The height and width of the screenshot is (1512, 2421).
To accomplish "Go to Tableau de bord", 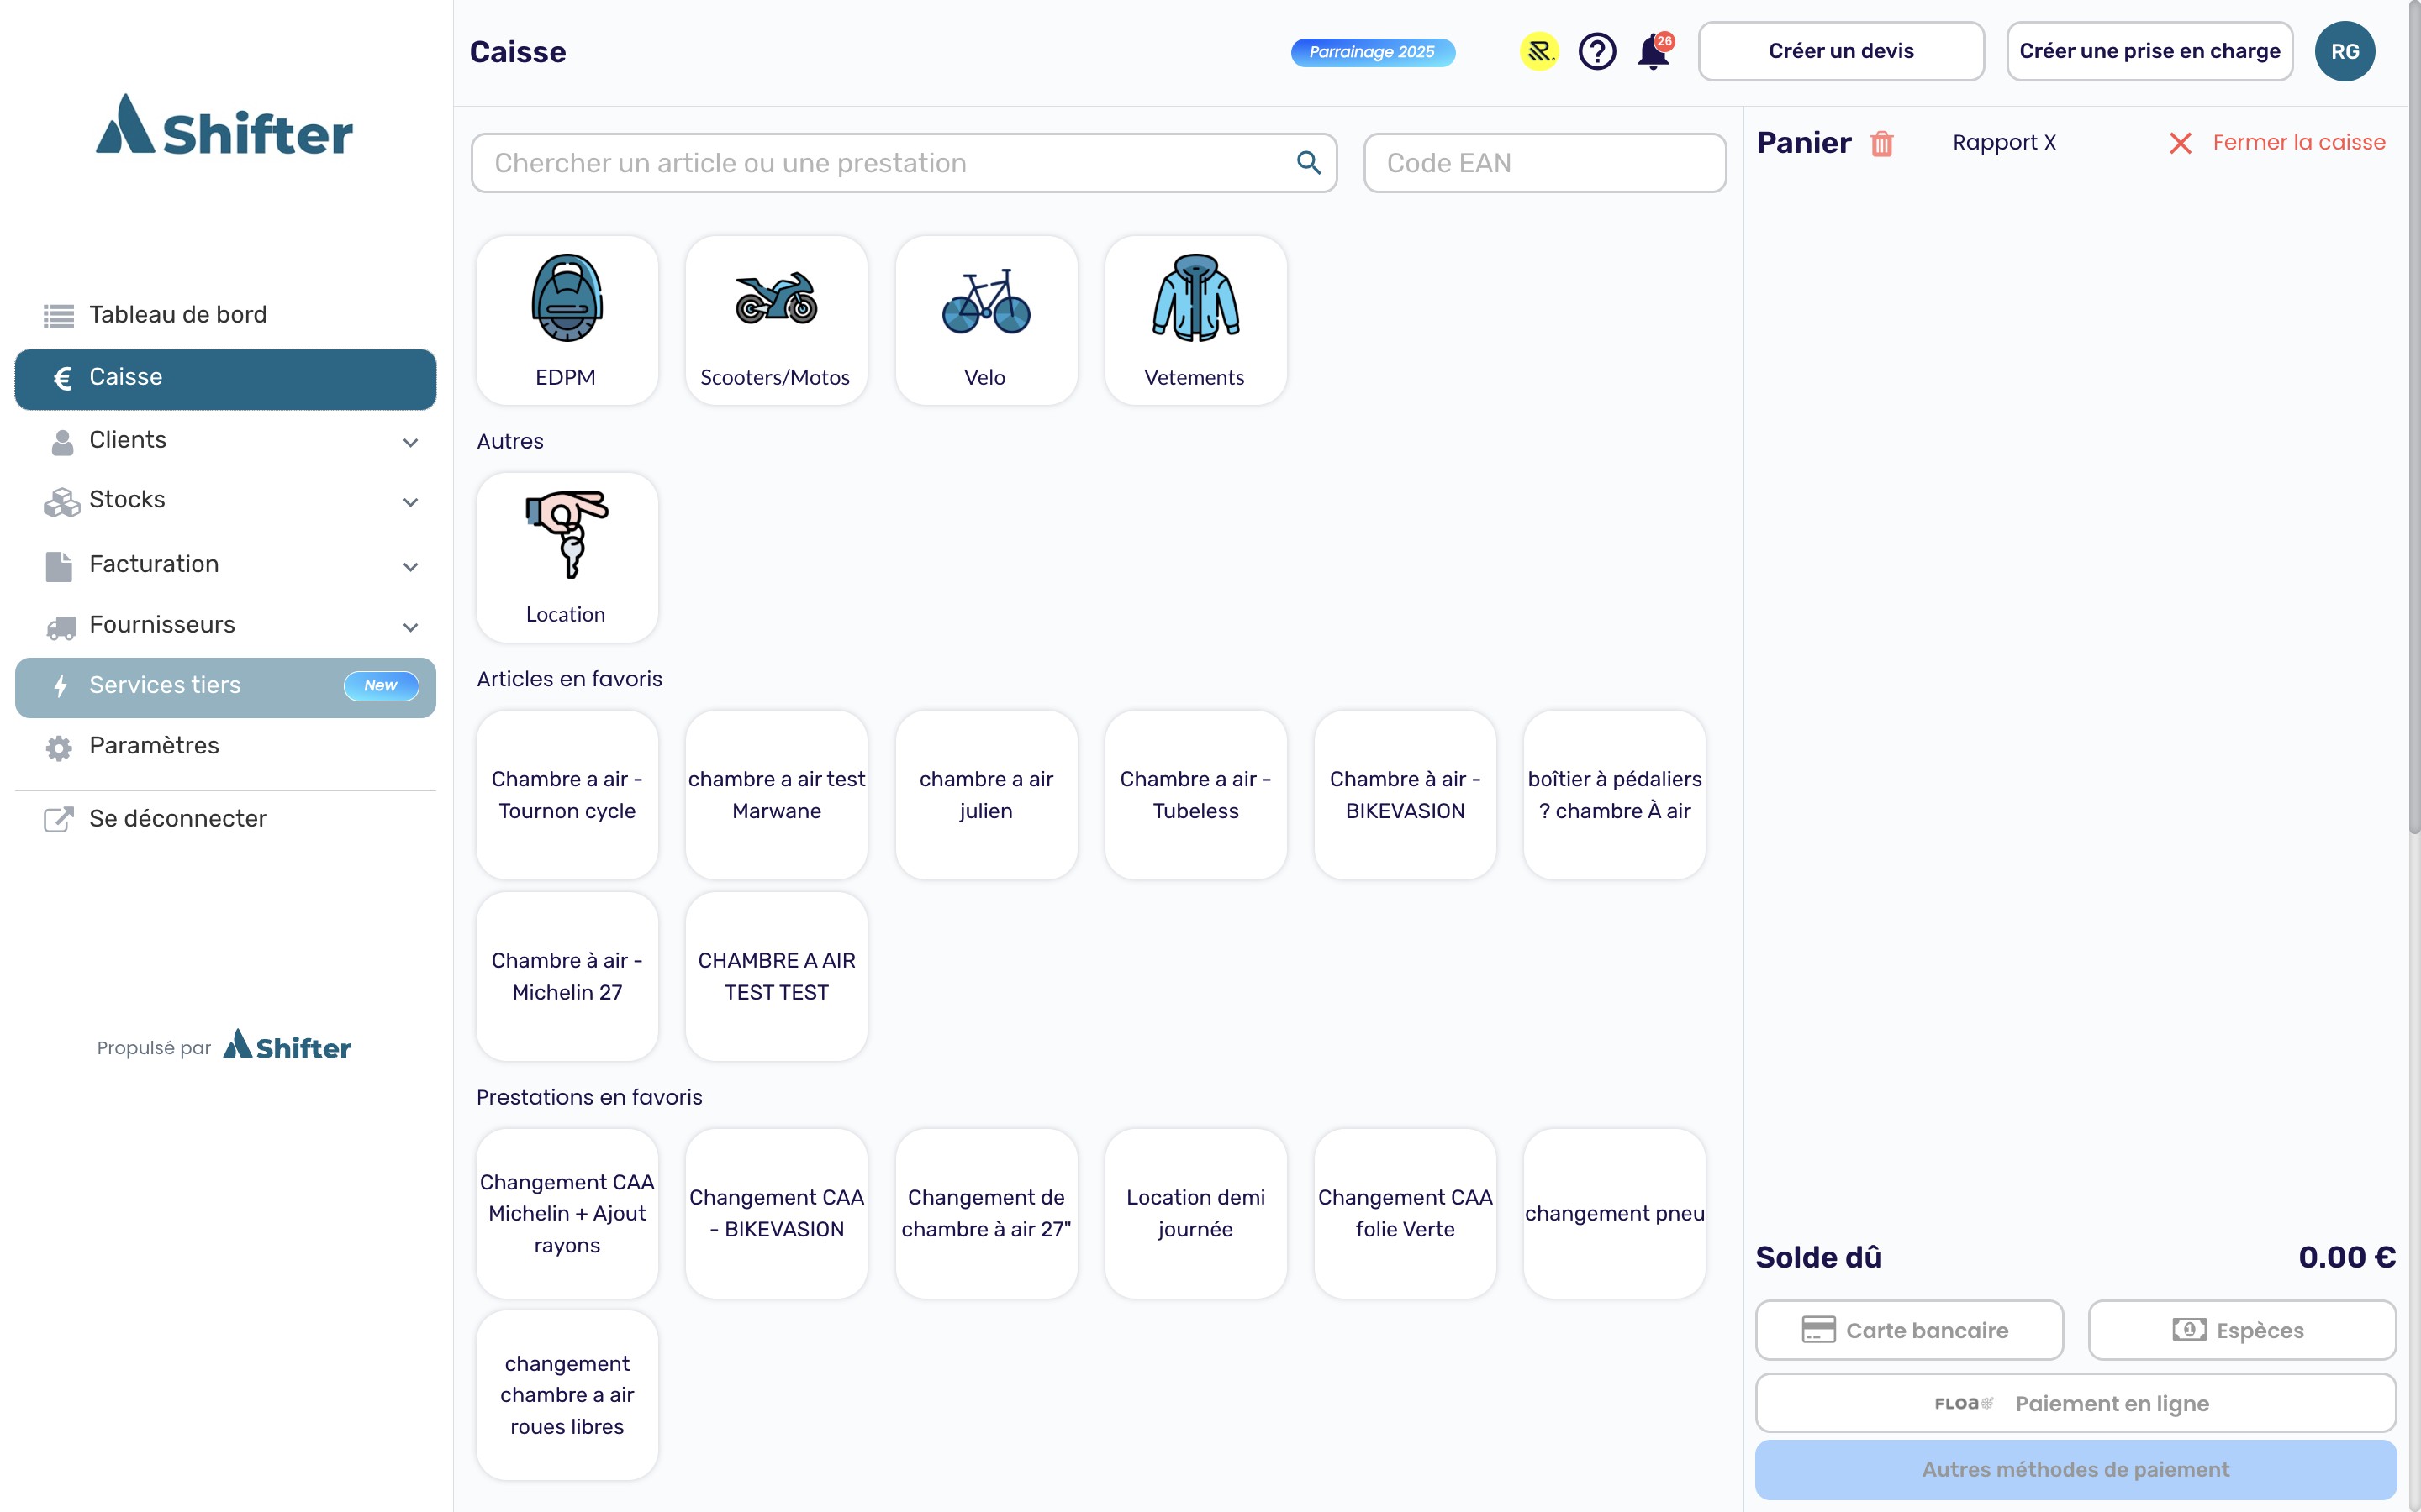I will click(x=178, y=315).
